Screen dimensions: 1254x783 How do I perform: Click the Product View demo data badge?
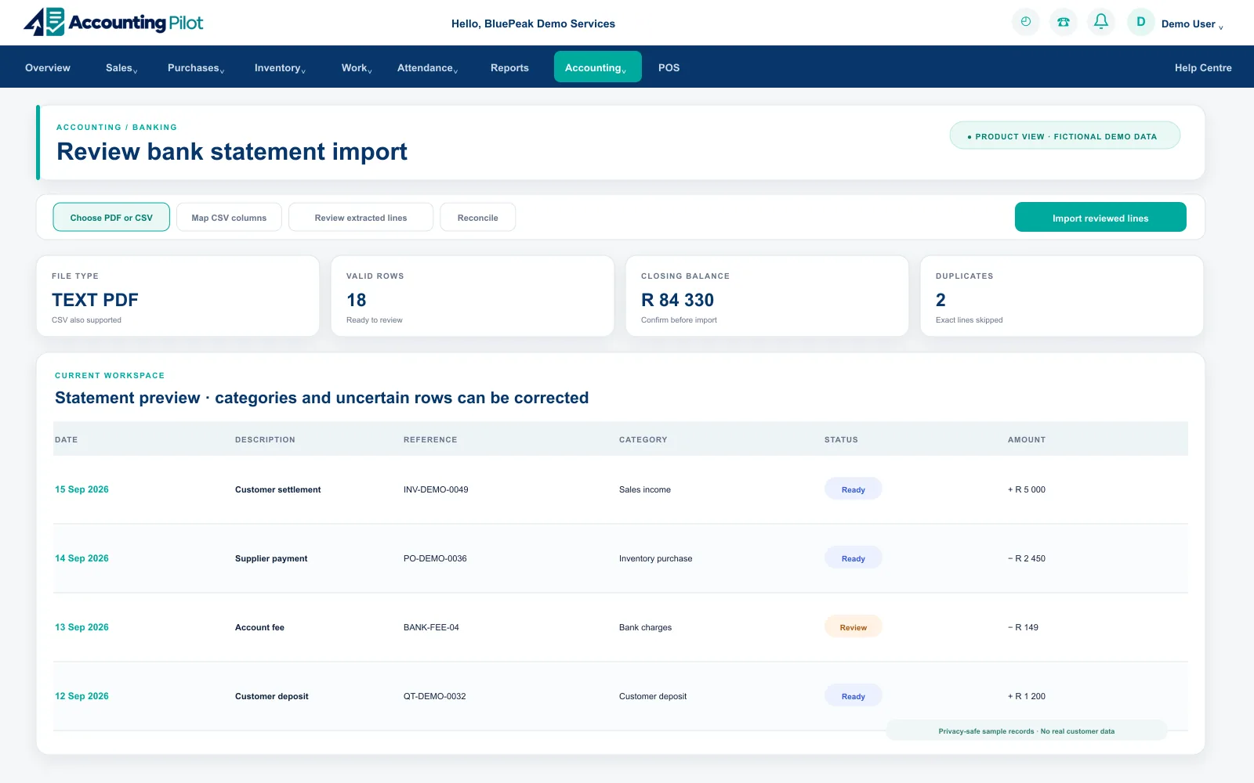coord(1065,135)
